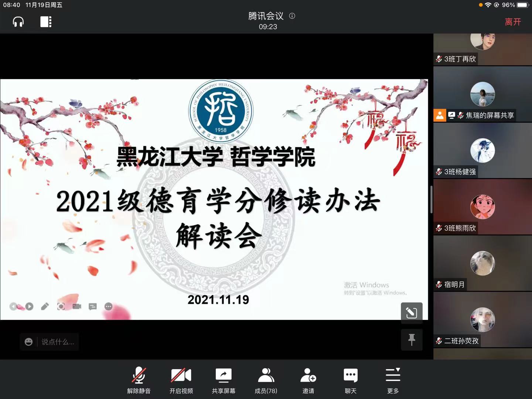Open emoji picker beside chat input
532x399 pixels.
pos(28,342)
